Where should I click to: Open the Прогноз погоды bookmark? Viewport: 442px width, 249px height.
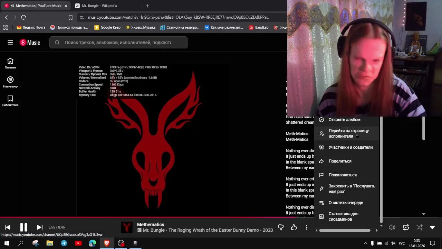tap(69, 27)
